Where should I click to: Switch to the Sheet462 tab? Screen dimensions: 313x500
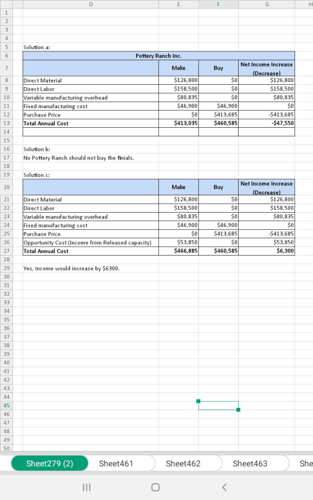(x=183, y=463)
